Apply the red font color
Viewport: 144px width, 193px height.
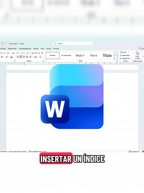tap(11, 57)
